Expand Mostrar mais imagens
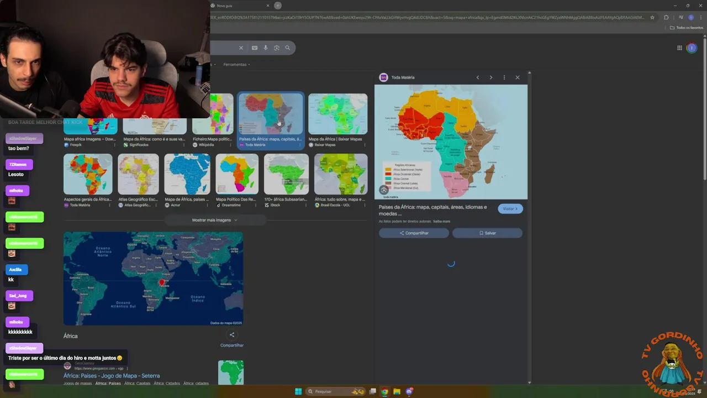Viewport: 707px width, 398px height. [215, 220]
